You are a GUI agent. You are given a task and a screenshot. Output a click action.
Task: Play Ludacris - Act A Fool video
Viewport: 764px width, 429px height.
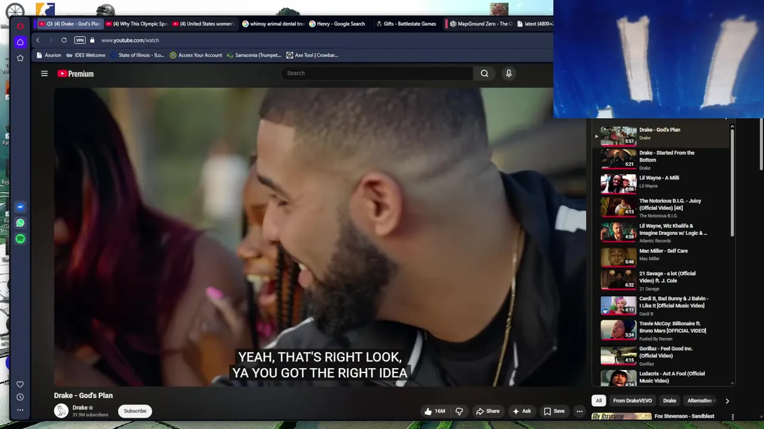[x=662, y=378]
